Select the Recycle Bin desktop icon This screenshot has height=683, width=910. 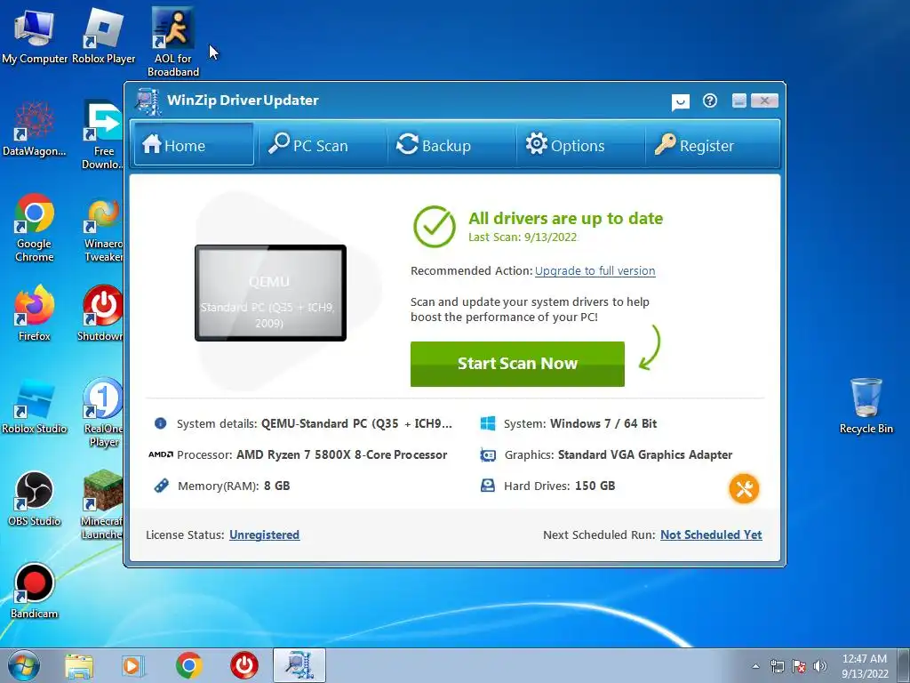866,406
